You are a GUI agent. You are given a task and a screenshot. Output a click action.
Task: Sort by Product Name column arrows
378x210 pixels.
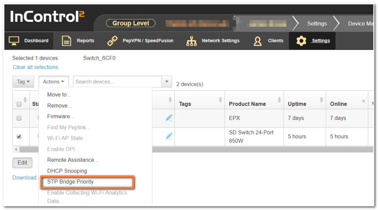(279, 100)
